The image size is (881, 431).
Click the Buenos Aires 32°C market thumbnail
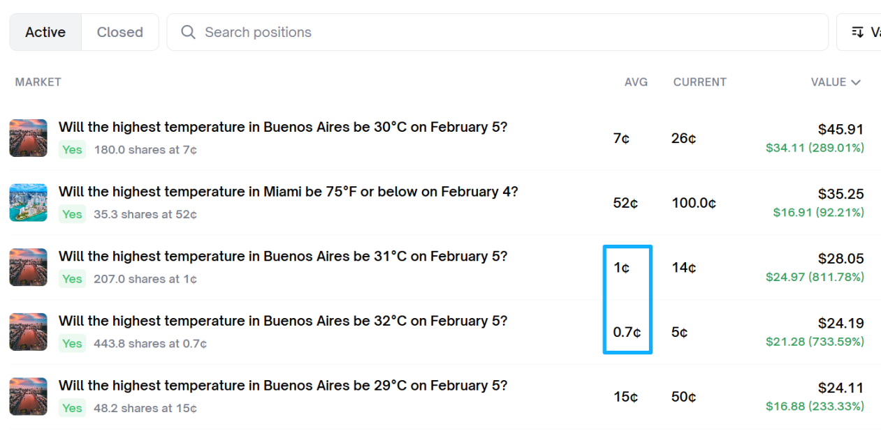tap(29, 332)
